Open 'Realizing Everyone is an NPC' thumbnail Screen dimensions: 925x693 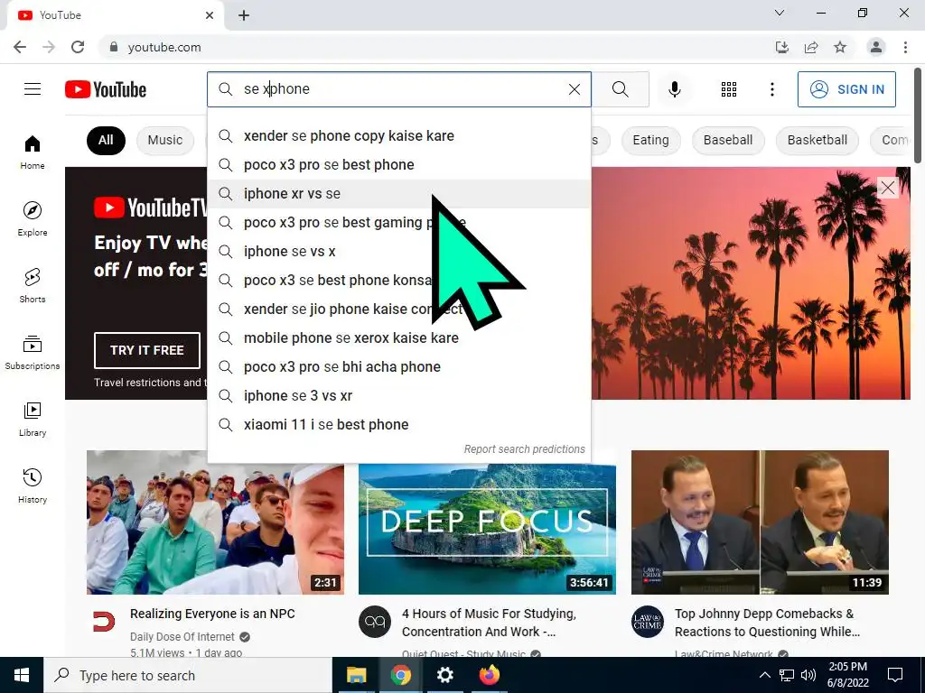click(215, 522)
